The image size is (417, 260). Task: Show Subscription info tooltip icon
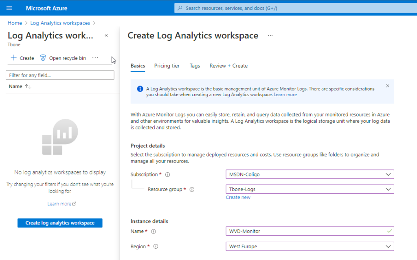(x=167, y=174)
